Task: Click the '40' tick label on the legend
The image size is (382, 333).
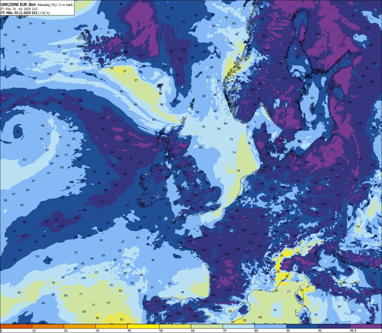Action: pyautogui.click(x=129, y=331)
